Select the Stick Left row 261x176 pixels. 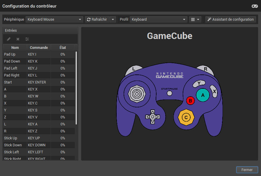point(39,152)
